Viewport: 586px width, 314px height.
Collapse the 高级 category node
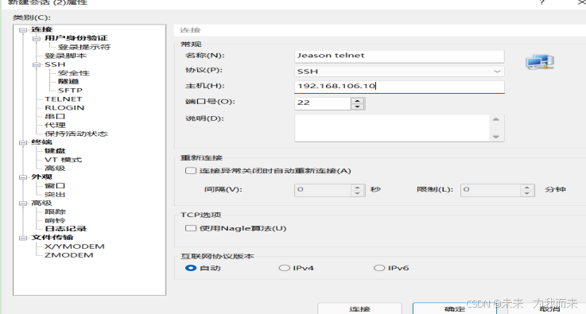23,204
